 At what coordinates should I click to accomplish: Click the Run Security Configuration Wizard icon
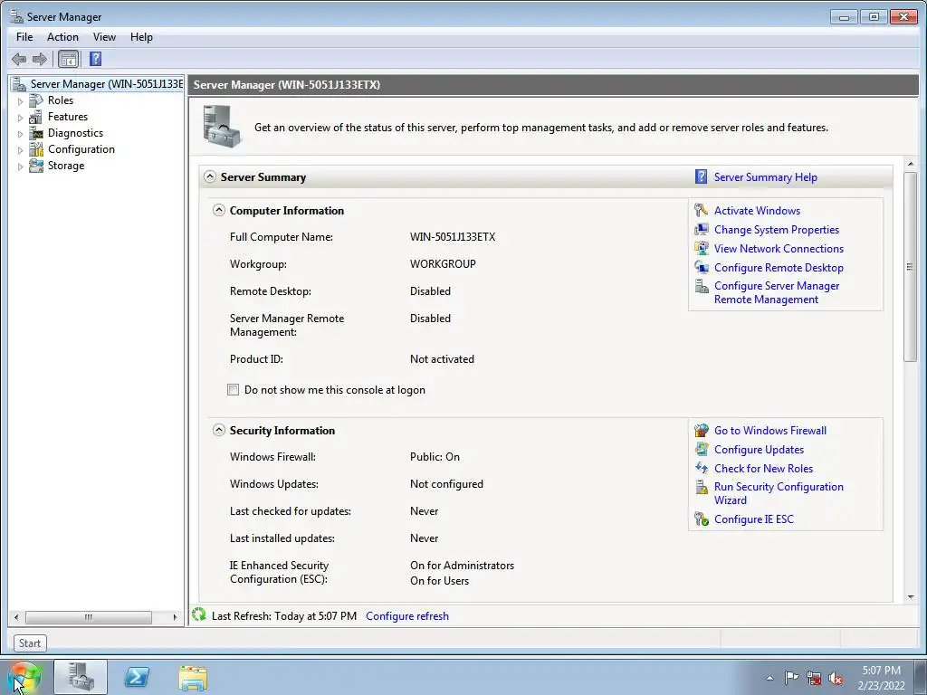coord(702,488)
